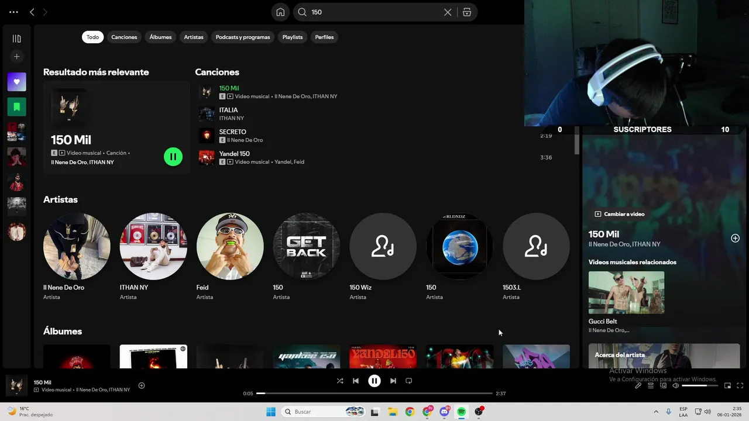Select the Todo filter
Image resolution: width=749 pixels, height=421 pixels.
93,37
